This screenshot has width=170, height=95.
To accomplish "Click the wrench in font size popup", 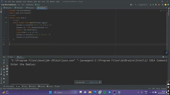I will (100, 82).
